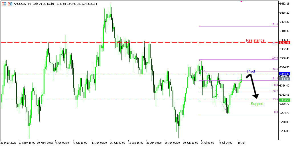Click the 16 Jun 00:00 date on time axis

tap(117, 143)
